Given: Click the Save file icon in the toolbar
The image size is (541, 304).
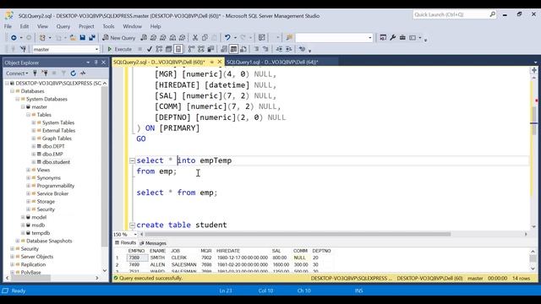Looking at the screenshot, I should click(x=83, y=37).
